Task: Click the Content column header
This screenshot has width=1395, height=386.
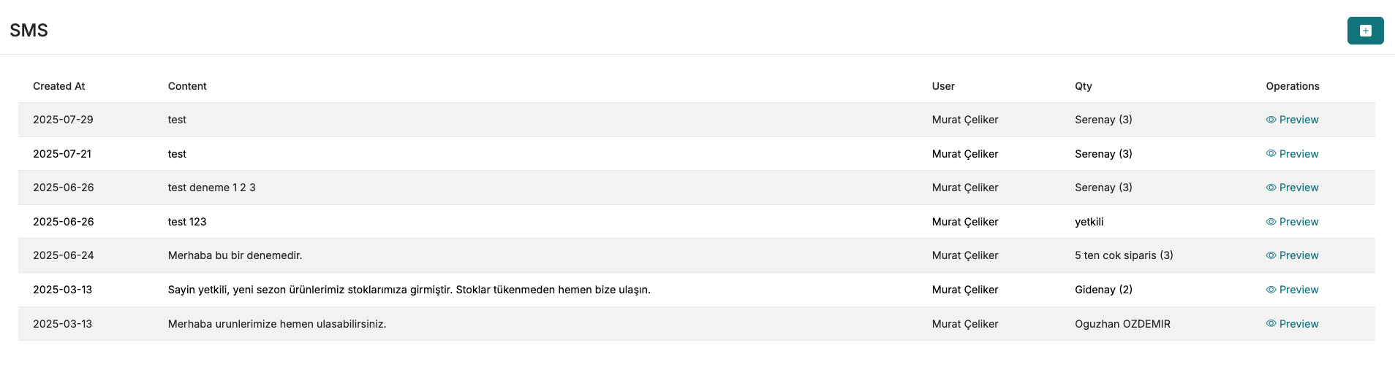Action: tap(187, 86)
